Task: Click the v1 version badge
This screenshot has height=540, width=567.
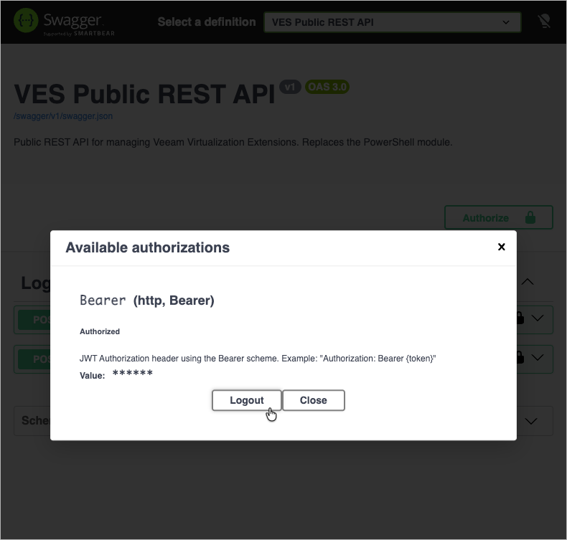Action: pos(290,87)
